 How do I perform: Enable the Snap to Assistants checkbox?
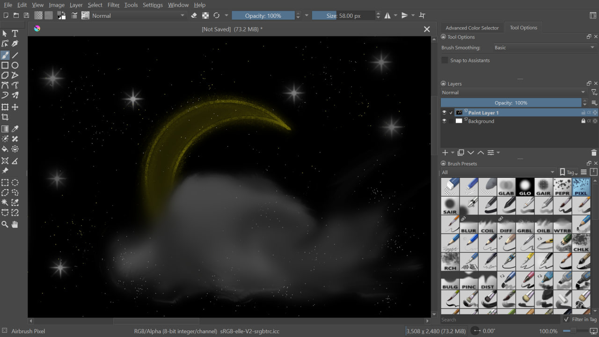(x=445, y=60)
